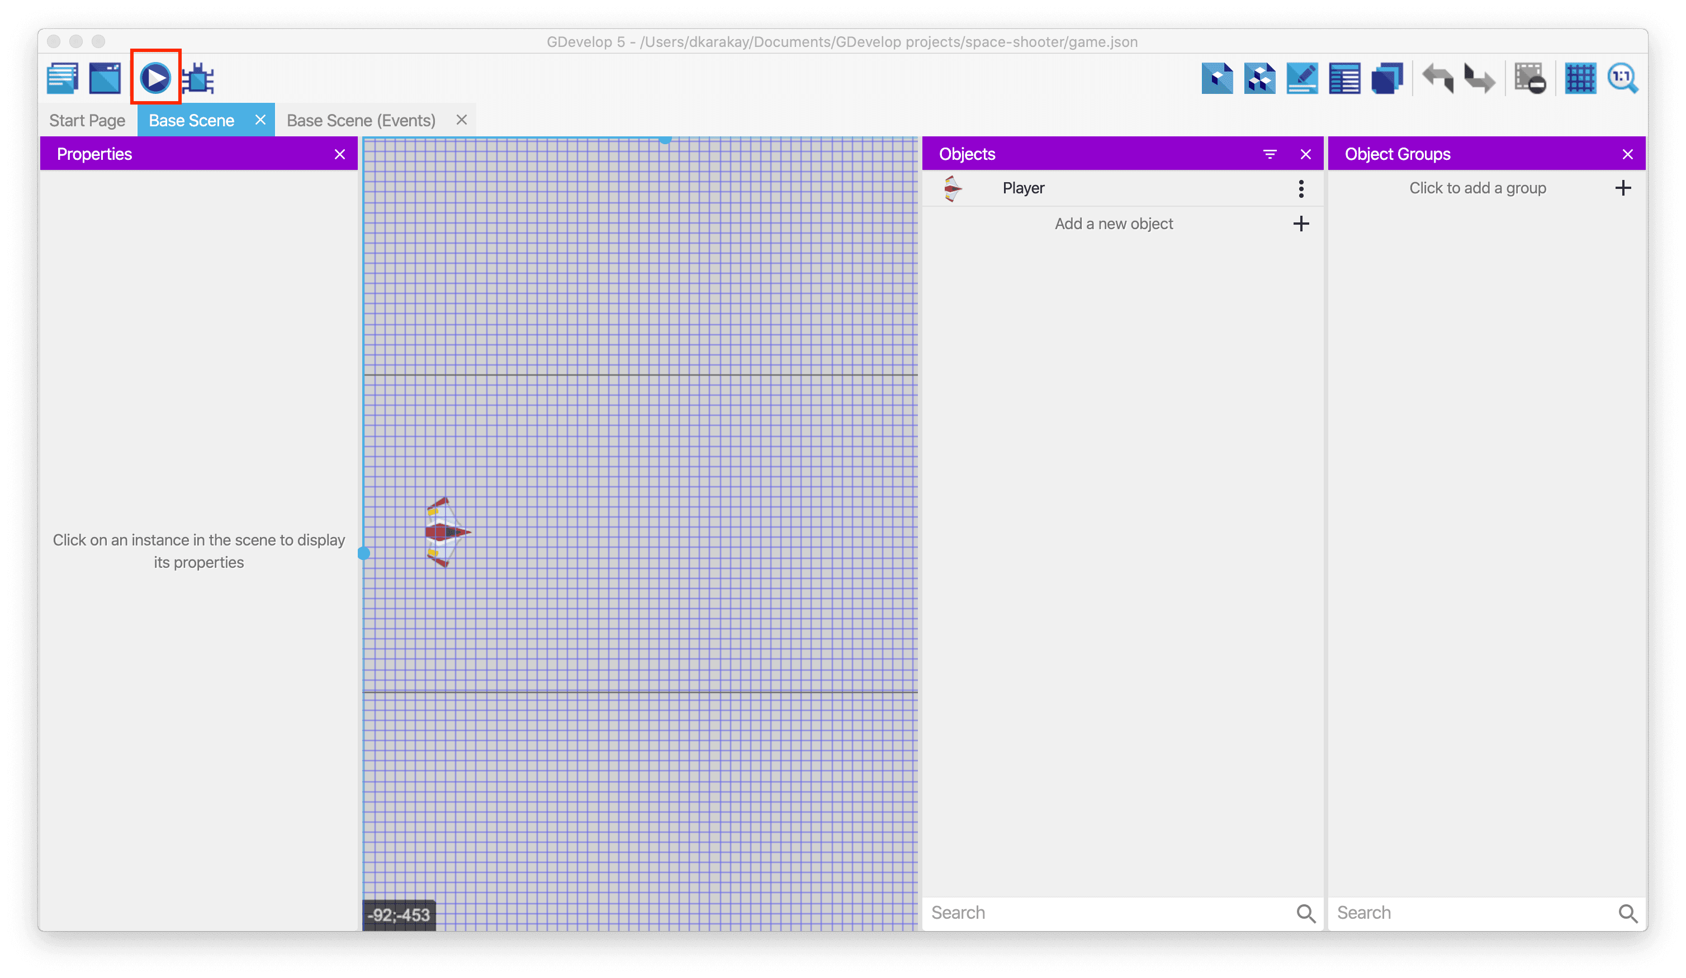Click the debugger bug icon
The width and height of the screenshot is (1686, 978).
point(198,79)
